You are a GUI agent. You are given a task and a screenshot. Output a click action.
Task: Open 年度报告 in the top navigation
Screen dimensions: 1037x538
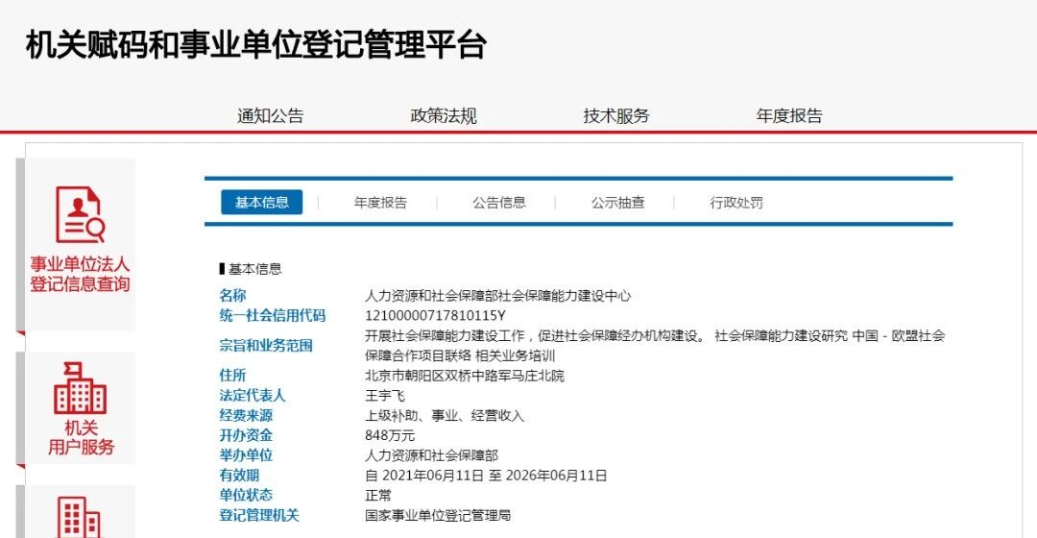(789, 116)
